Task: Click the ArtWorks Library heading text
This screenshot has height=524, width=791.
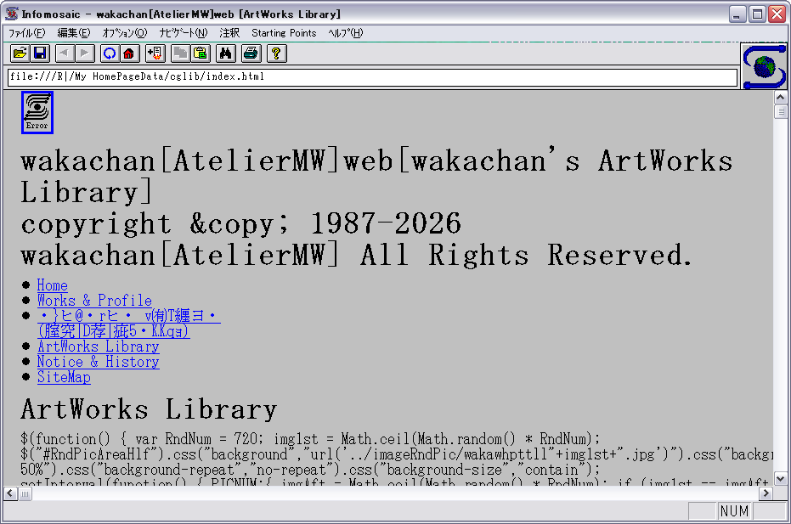Action: pyautogui.click(x=149, y=409)
